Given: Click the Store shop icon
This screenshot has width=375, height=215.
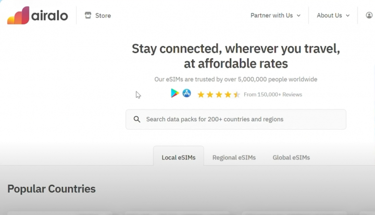Looking at the screenshot, I should tap(87, 16).
